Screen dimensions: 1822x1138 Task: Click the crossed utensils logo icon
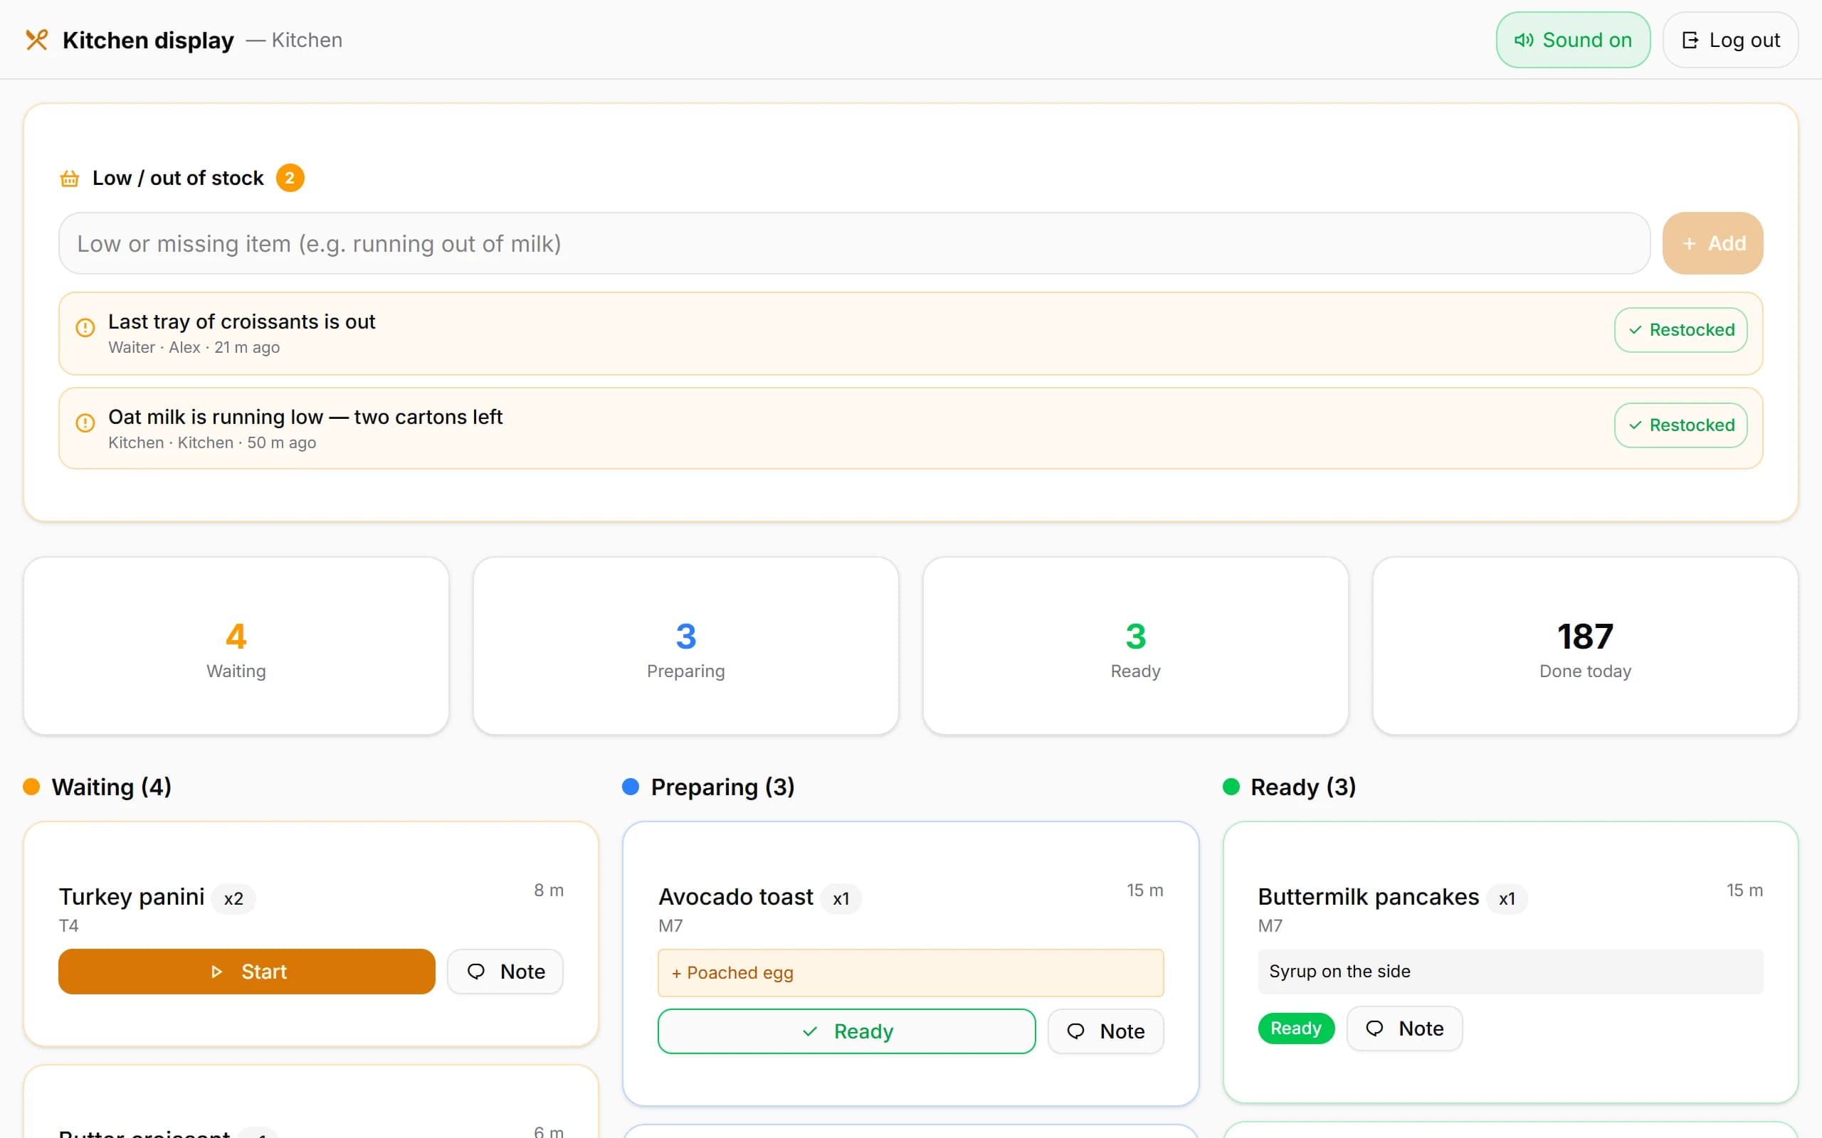tap(36, 40)
